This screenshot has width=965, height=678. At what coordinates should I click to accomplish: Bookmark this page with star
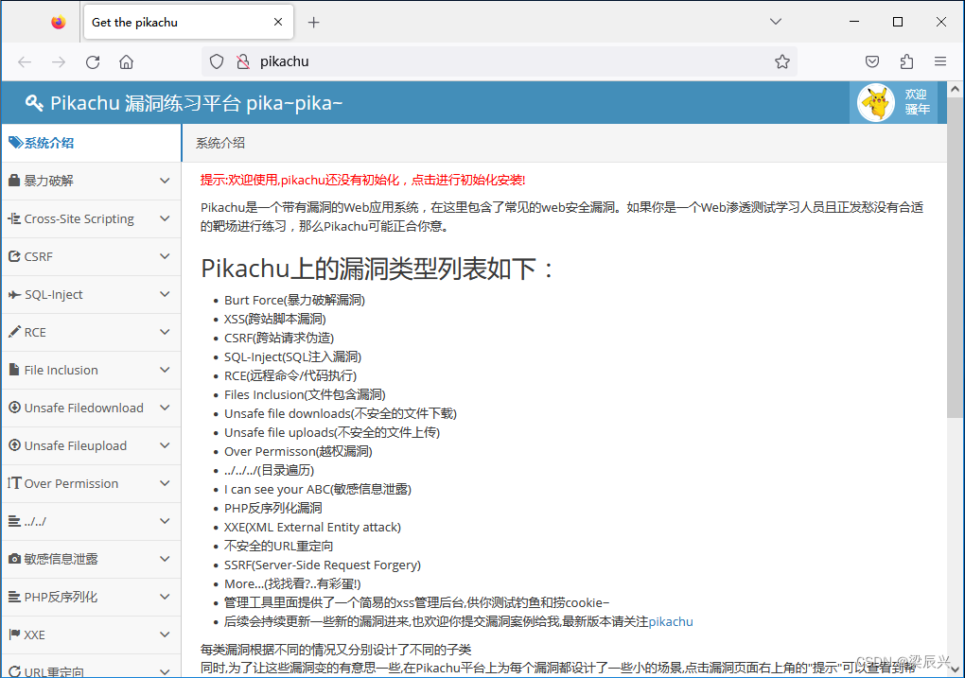pyautogui.click(x=782, y=61)
